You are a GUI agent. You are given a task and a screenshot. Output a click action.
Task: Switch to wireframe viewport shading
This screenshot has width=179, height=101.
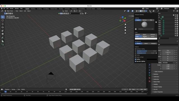[x=139, y=11]
